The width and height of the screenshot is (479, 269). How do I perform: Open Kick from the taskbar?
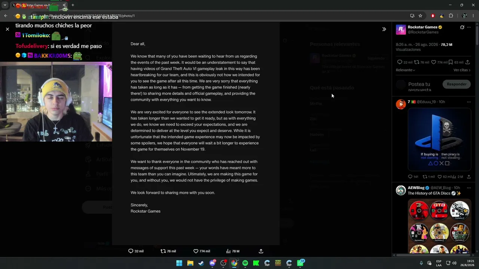coord(256,263)
